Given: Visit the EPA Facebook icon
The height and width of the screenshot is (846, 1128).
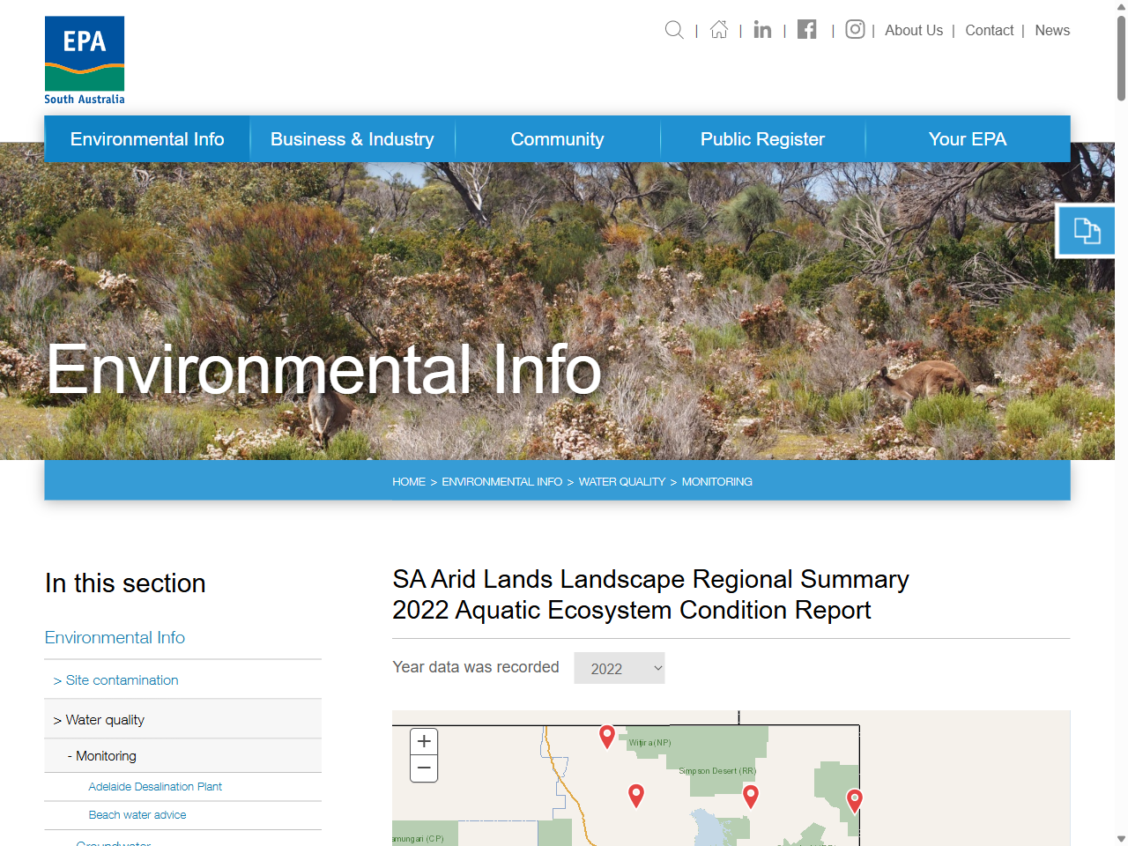Looking at the screenshot, I should pyautogui.click(x=806, y=29).
